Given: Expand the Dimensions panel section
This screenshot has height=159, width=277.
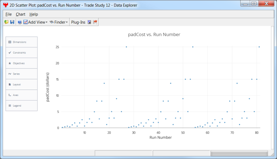Looking at the screenshot, I should point(22,42).
